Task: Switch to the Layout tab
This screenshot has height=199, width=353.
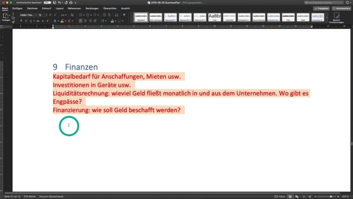Action: (x=60, y=8)
